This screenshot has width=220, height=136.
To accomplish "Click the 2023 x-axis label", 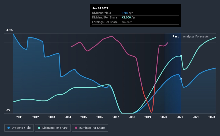I will coord(212,117).
